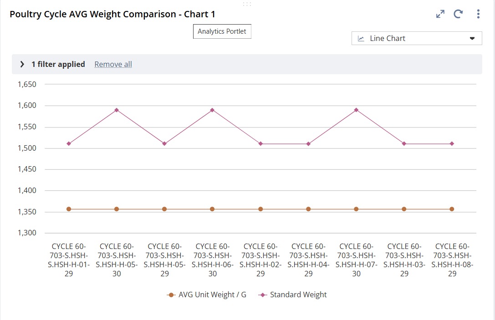This screenshot has height=320, width=495.
Task: Expand the applied filter chevron
Action: pos(22,65)
